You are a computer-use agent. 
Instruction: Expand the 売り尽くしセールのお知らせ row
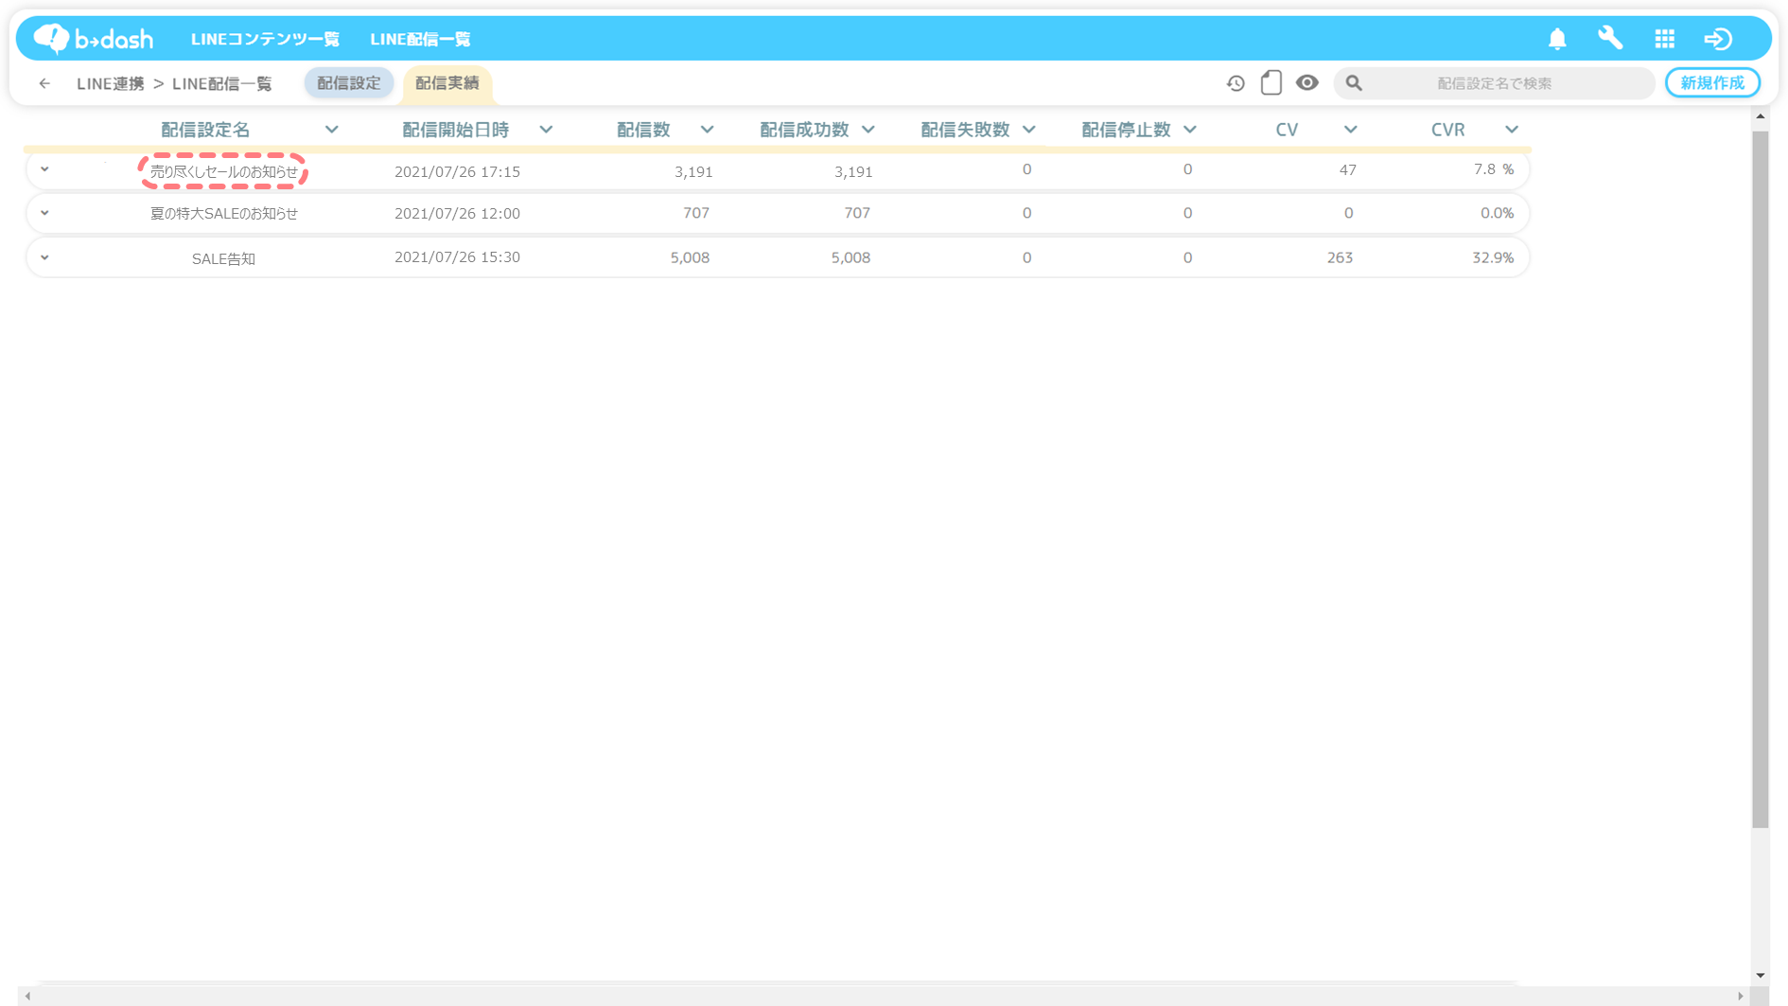point(44,169)
